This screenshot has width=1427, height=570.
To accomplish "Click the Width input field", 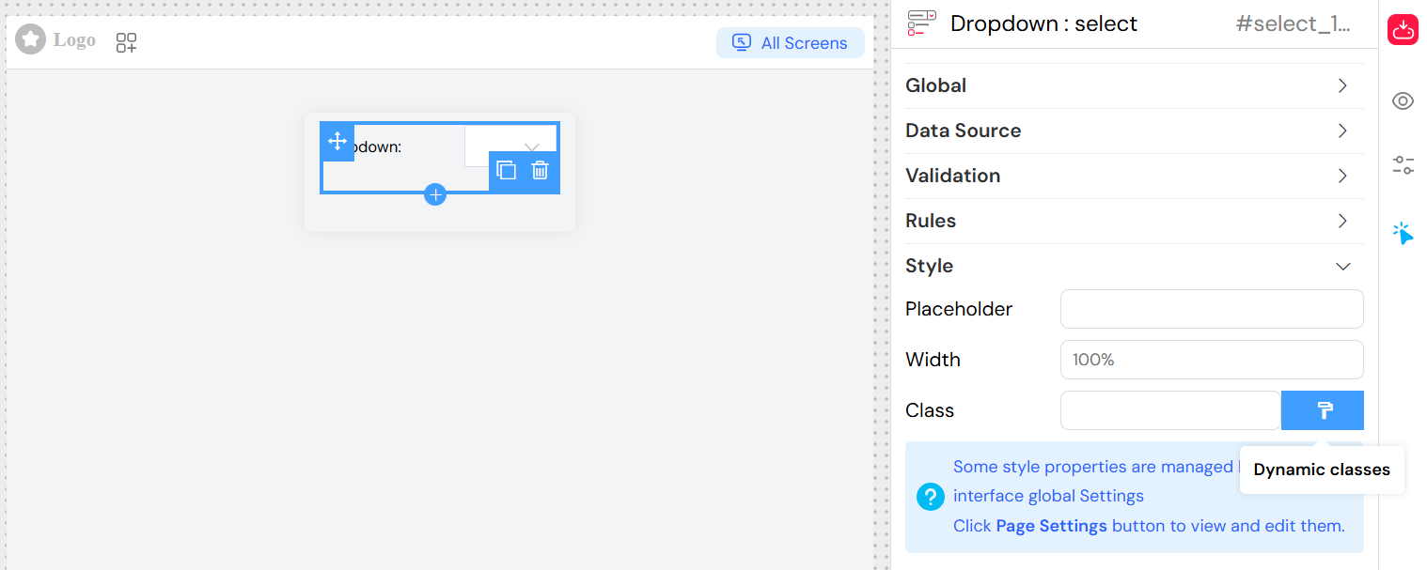I will tap(1211, 360).
